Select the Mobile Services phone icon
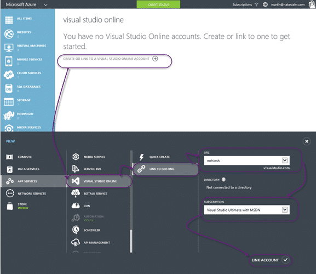This screenshot has width=316, height=274. point(9,61)
